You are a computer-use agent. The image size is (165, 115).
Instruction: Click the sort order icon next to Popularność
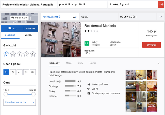click(x=75, y=17)
